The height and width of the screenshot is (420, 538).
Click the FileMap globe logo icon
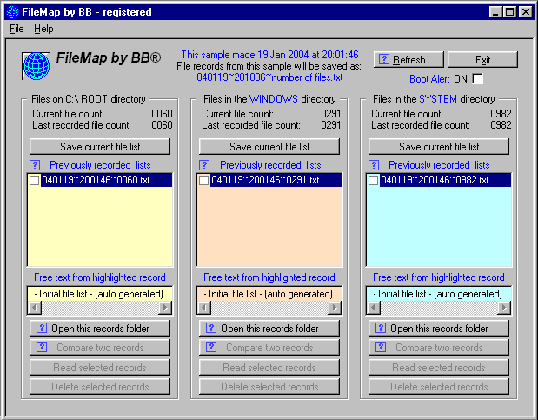click(35, 65)
